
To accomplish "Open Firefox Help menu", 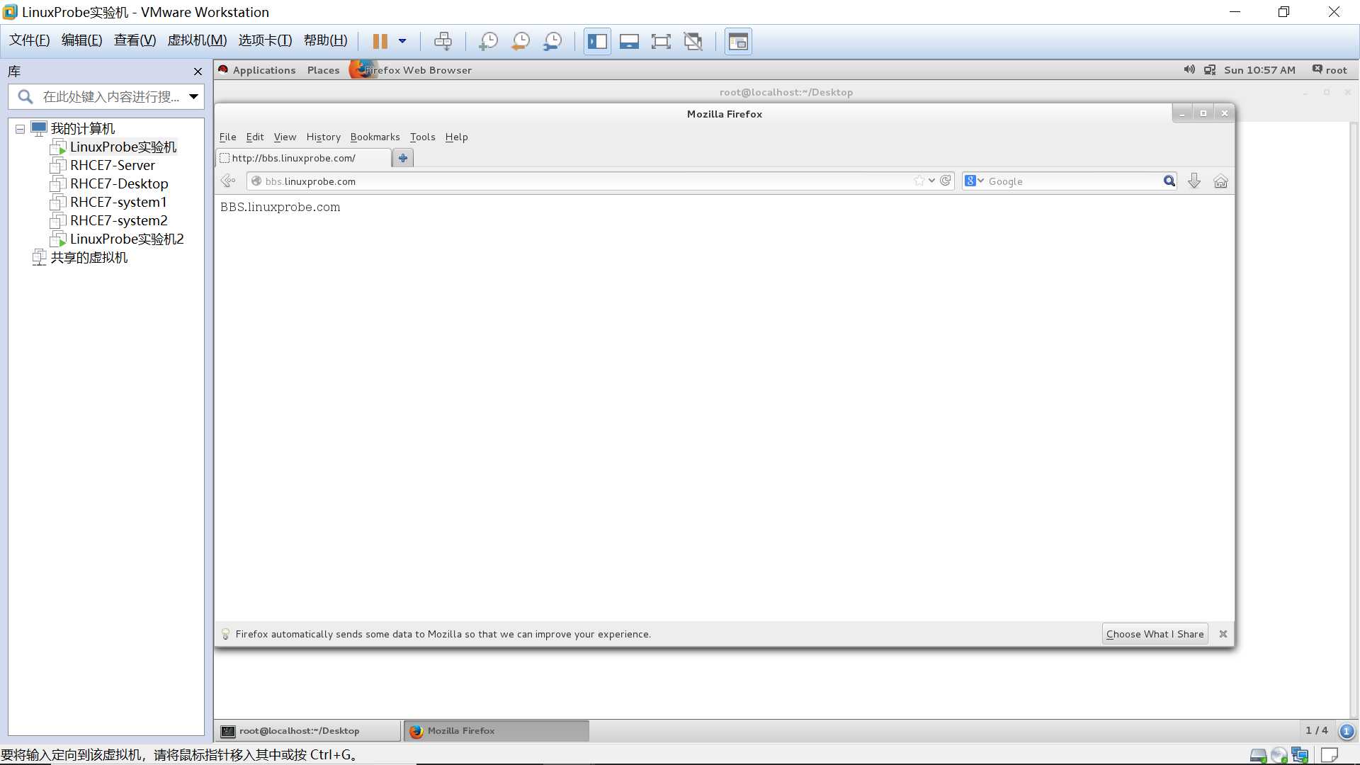I will coord(457,137).
